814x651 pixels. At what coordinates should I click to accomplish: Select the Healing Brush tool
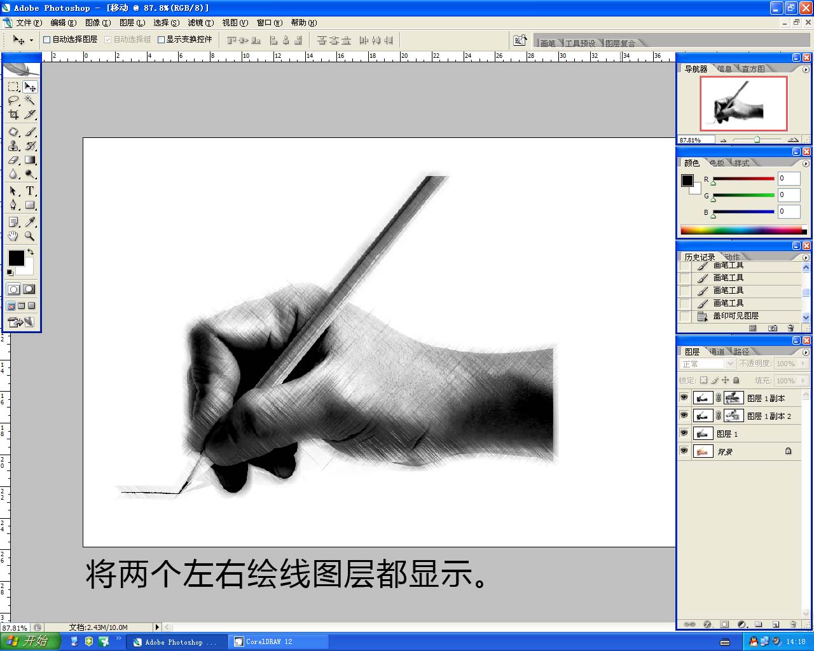[x=13, y=132]
